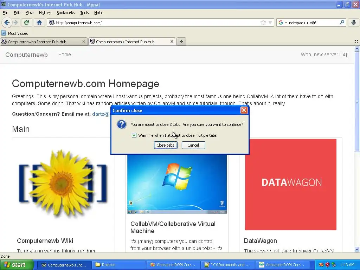This screenshot has height=270, width=360.
Task: Click the site identity icon in address bar
Action: pos(52,22)
